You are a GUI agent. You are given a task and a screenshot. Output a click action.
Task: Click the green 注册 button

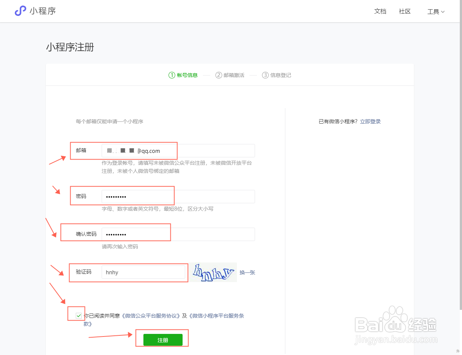163,340
